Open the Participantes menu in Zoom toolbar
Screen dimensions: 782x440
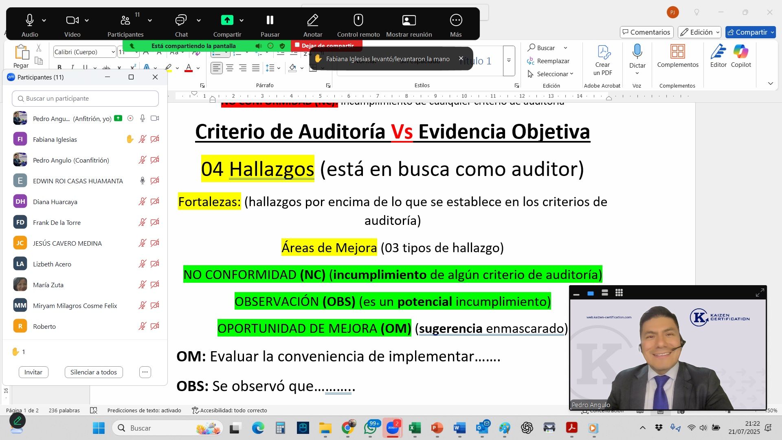coord(125,20)
